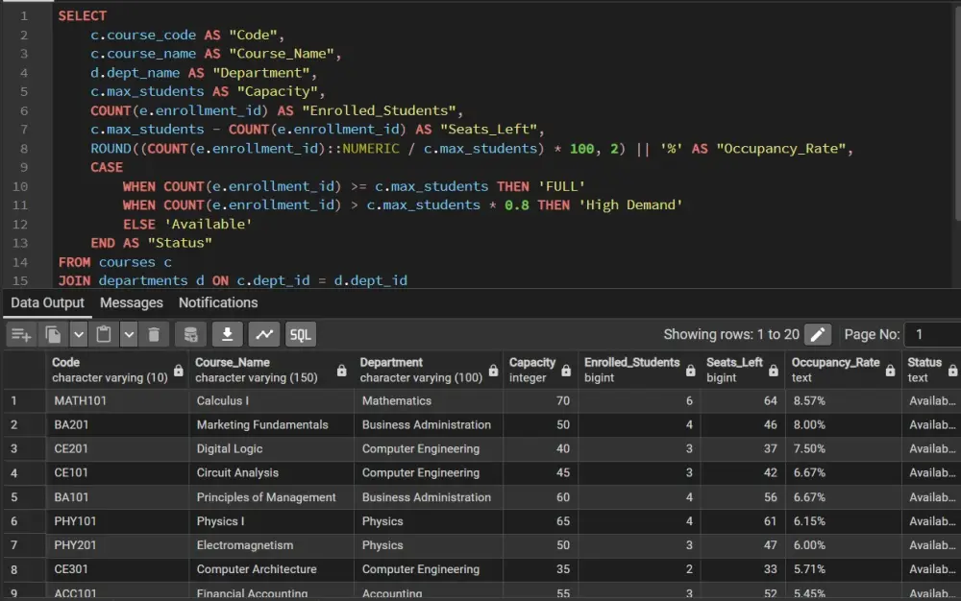Switch to the Messages tab

point(132,302)
